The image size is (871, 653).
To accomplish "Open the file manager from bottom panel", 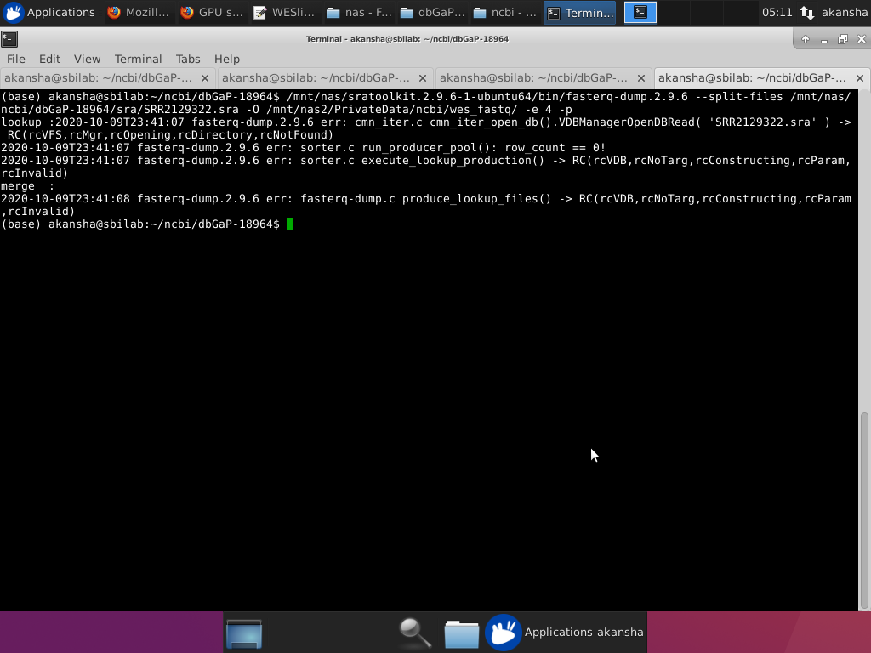I will 462,632.
